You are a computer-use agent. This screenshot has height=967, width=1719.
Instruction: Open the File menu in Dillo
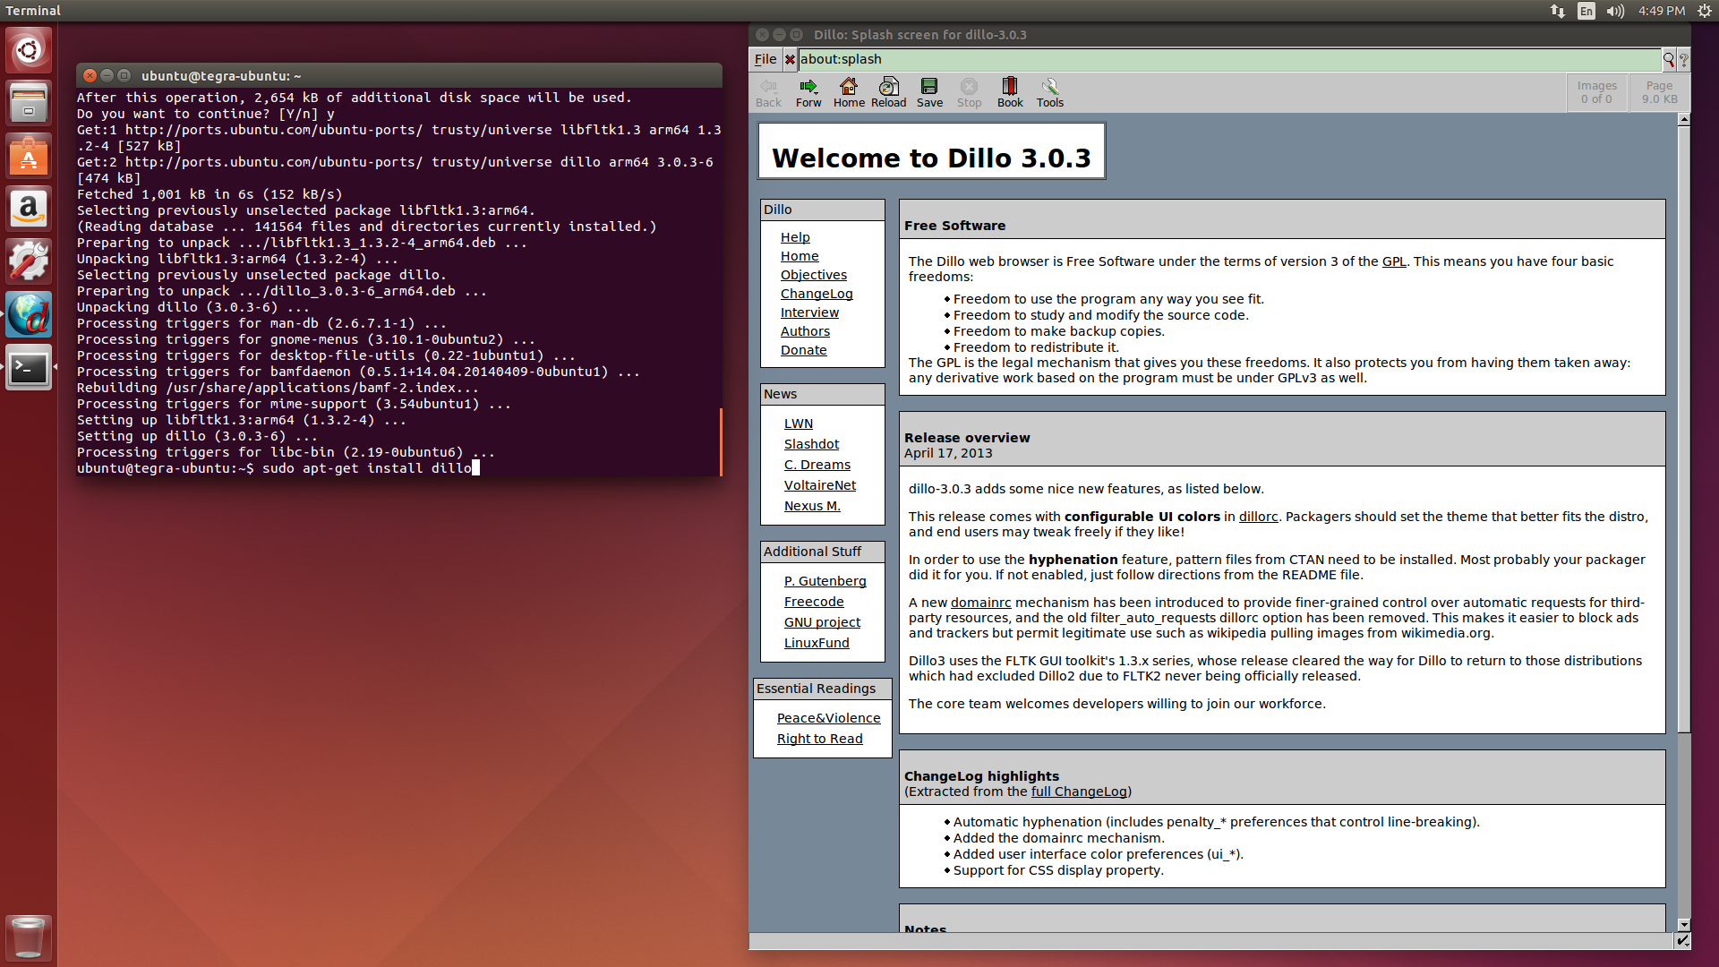click(765, 60)
